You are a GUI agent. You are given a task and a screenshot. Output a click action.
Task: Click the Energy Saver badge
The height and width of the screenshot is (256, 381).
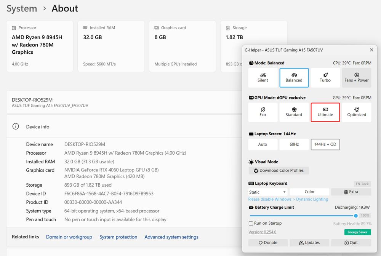(x=357, y=232)
